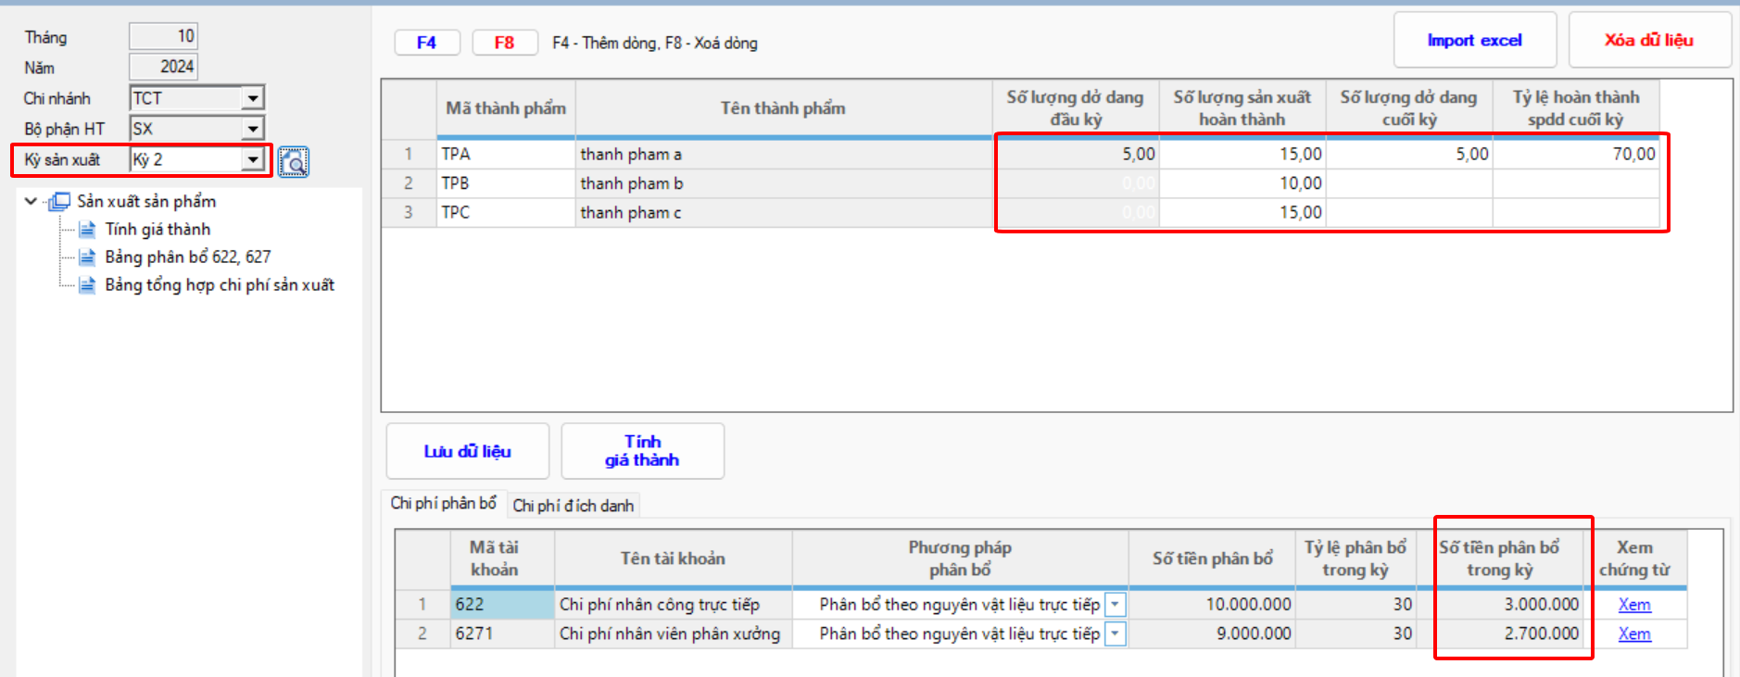Viewport: 1740px width, 677px height.
Task: Click the Sản xuất sản phẩm folder icon
Action: [x=59, y=201]
